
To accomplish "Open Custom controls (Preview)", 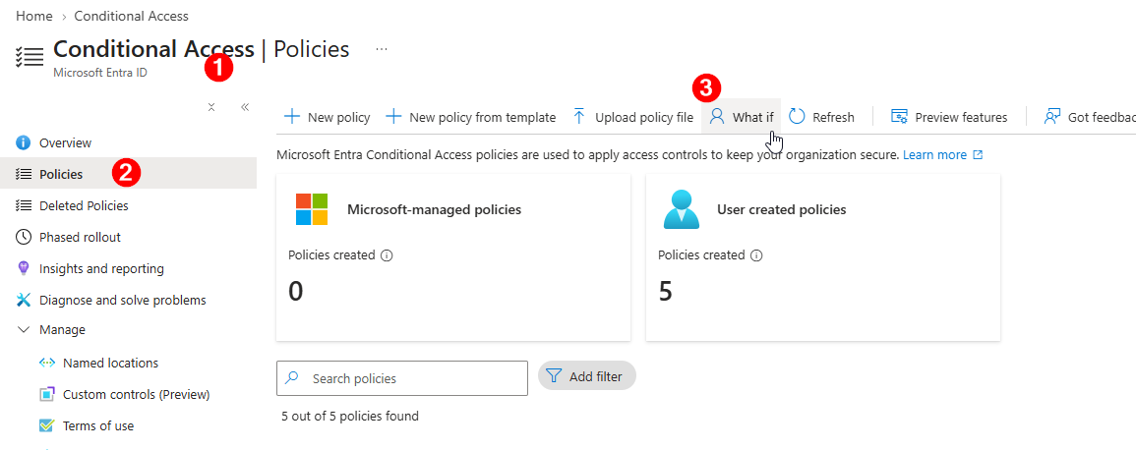I will click(x=136, y=394).
